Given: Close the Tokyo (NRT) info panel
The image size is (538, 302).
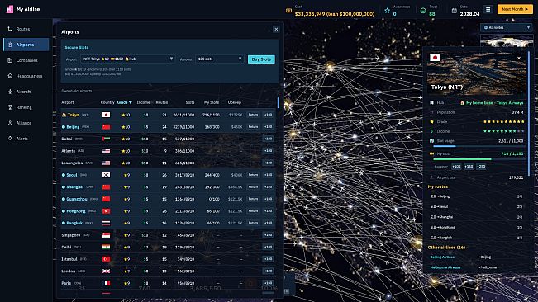Looking at the screenshot, I should [519, 59].
